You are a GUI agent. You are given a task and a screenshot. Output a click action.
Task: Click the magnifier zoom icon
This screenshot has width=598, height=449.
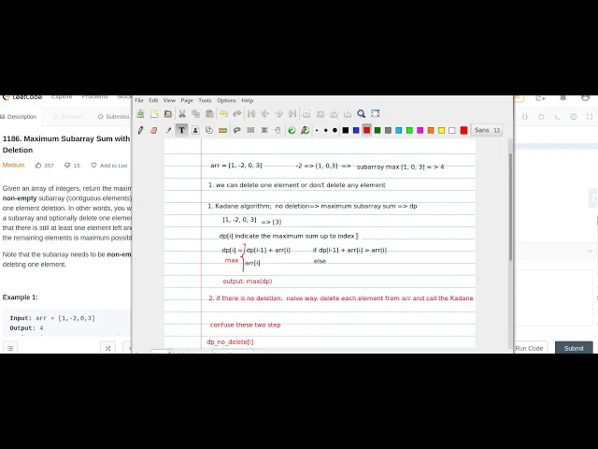[x=362, y=114]
